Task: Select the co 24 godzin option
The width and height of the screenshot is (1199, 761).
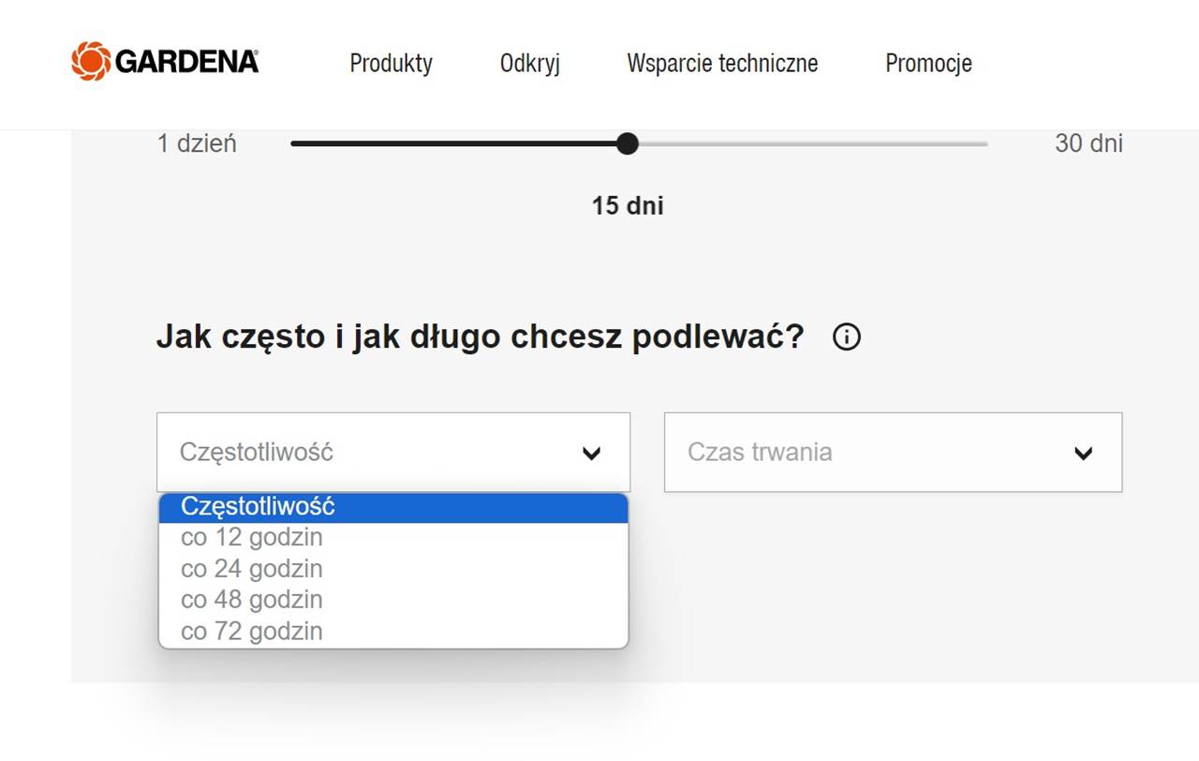Action: coord(251,568)
